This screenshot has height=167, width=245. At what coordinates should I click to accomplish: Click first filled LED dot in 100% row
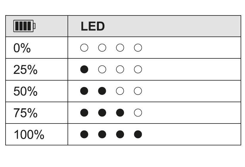click(x=84, y=134)
